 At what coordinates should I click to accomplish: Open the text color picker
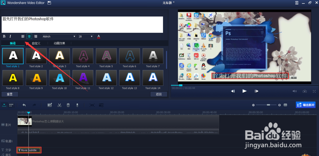tap(99, 37)
